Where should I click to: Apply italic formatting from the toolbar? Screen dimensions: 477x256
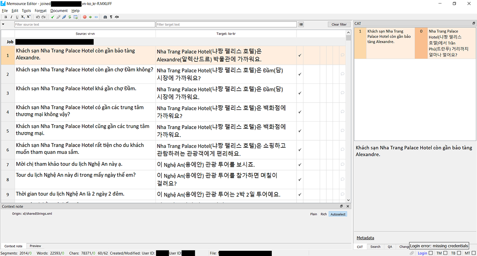coord(12,17)
